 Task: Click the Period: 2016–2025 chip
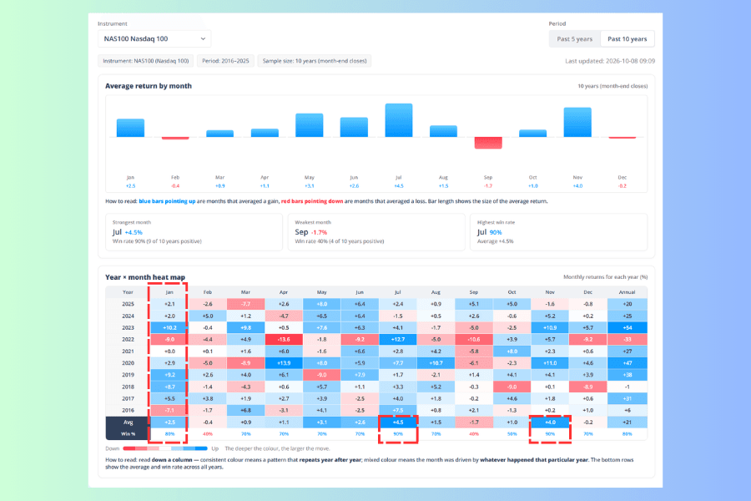[x=225, y=61]
